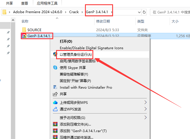Click scroll-up arrow of navigation pane

(x=13, y=20)
